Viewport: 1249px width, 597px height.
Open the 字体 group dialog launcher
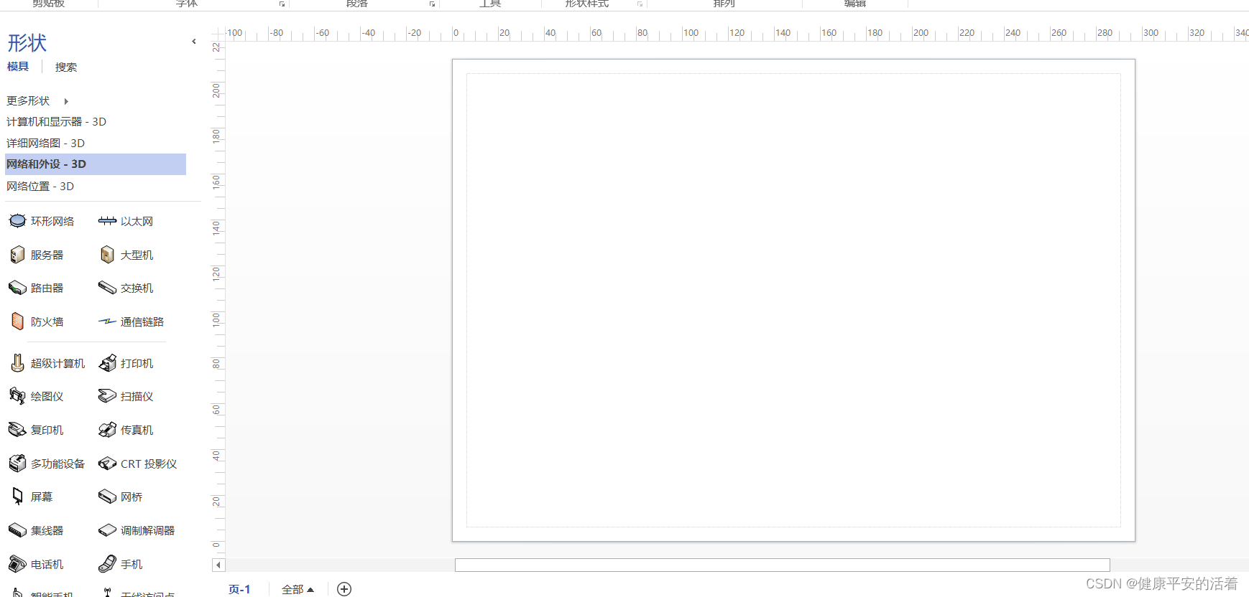[x=282, y=4]
